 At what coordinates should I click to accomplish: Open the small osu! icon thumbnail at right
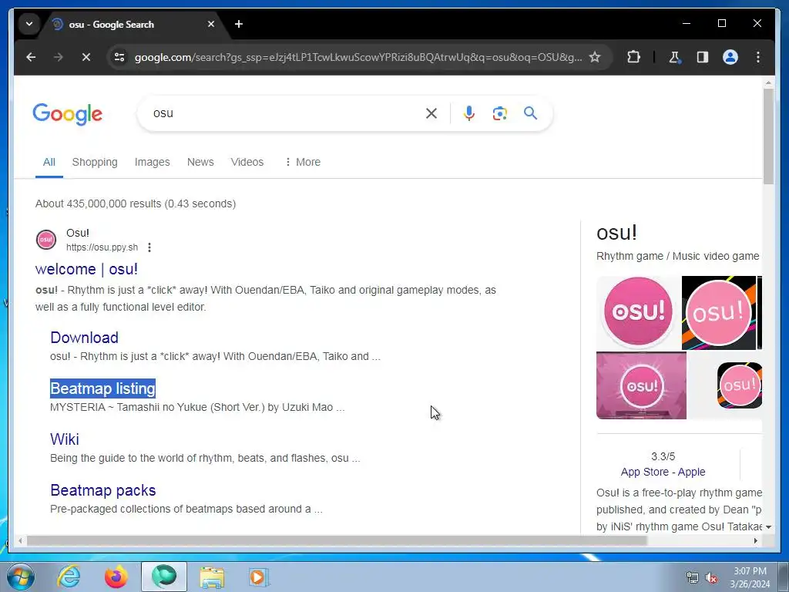739,385
